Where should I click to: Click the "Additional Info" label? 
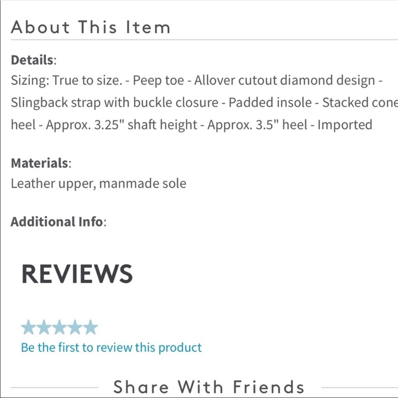(57, 222)
